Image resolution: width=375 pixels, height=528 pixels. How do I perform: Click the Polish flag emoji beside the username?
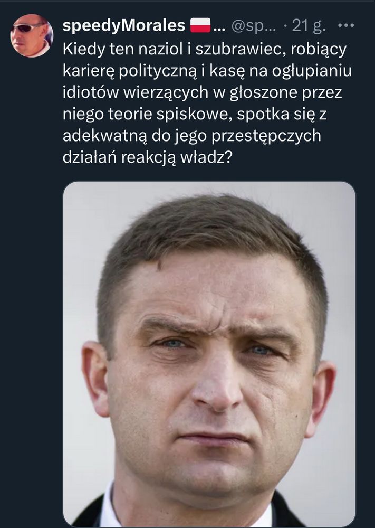point(200,25)
